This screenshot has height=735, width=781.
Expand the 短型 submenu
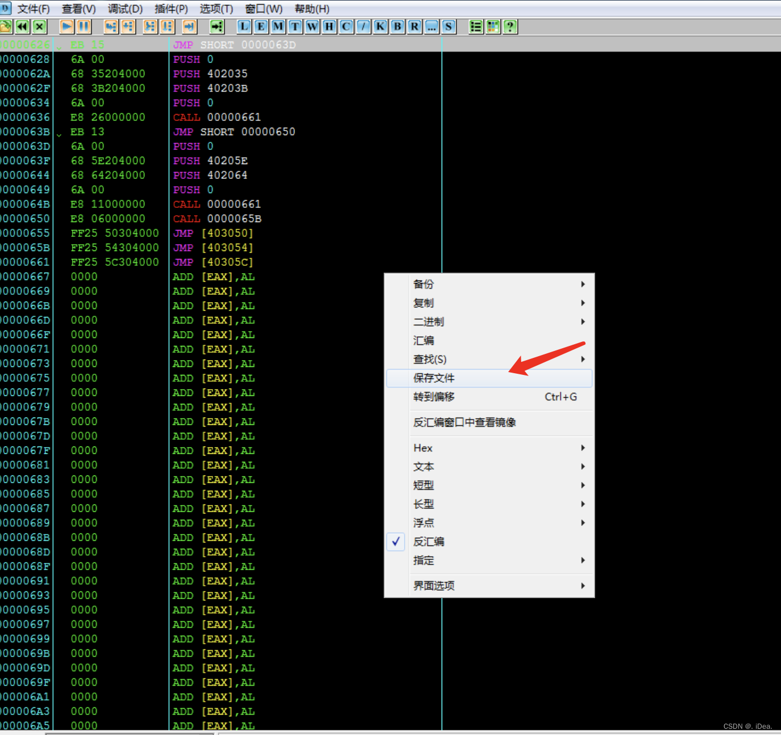pyautogui.click(x=489, y=485)
